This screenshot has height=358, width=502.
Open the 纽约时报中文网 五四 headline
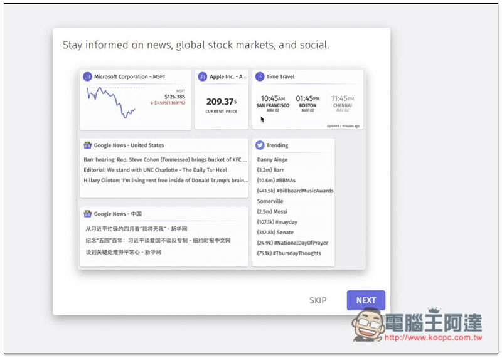pos(158,241)
